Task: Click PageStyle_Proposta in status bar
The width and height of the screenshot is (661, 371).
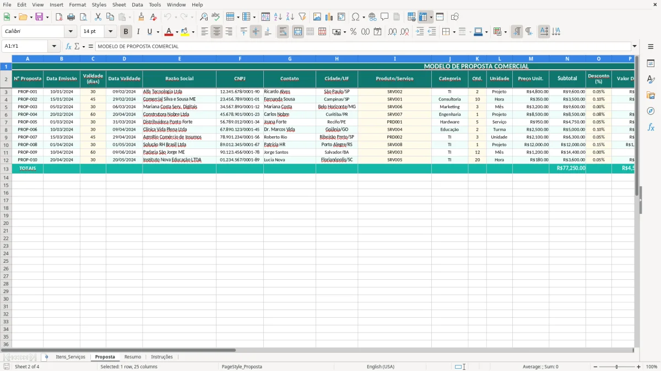Action: (242, 367)
